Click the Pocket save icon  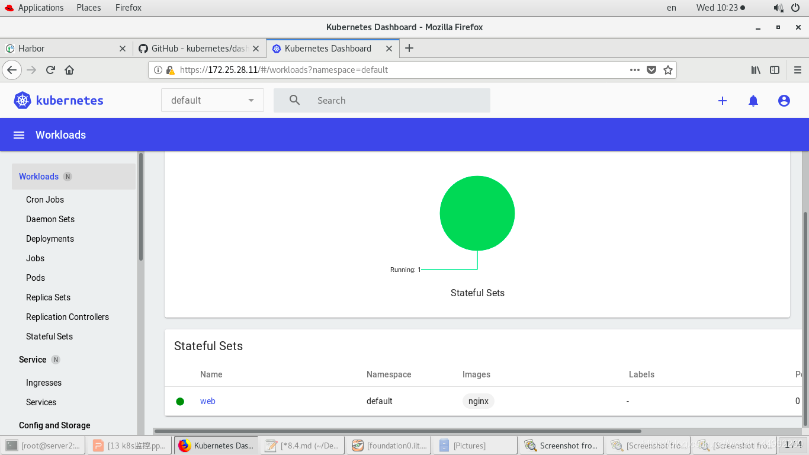point(651,70)
